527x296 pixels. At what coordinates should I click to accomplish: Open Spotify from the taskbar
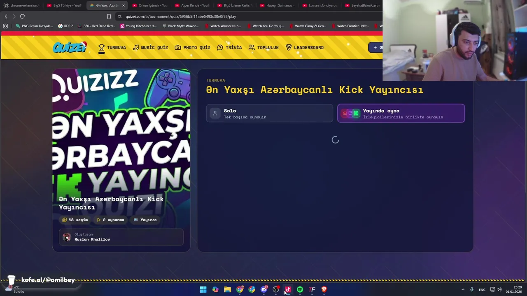tap(300, 289)
